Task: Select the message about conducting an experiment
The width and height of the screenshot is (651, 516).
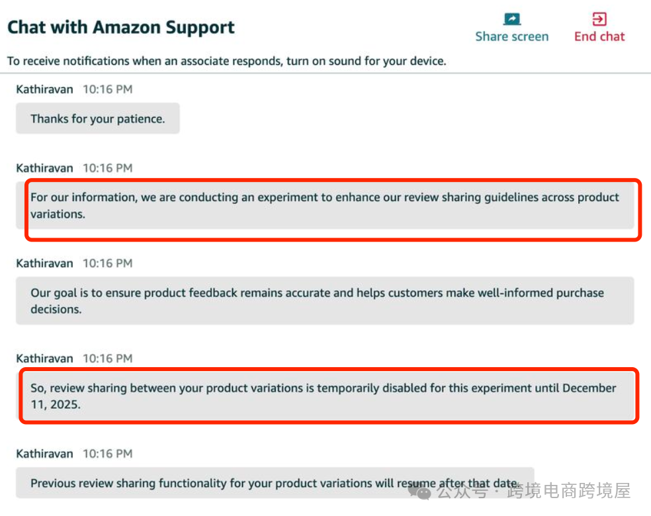Action: tap(325, 206)
